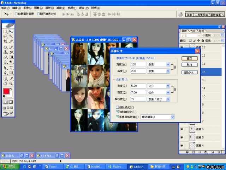Select the Lasso tool
The image size is (226, 170).
(x=5, y=36)
